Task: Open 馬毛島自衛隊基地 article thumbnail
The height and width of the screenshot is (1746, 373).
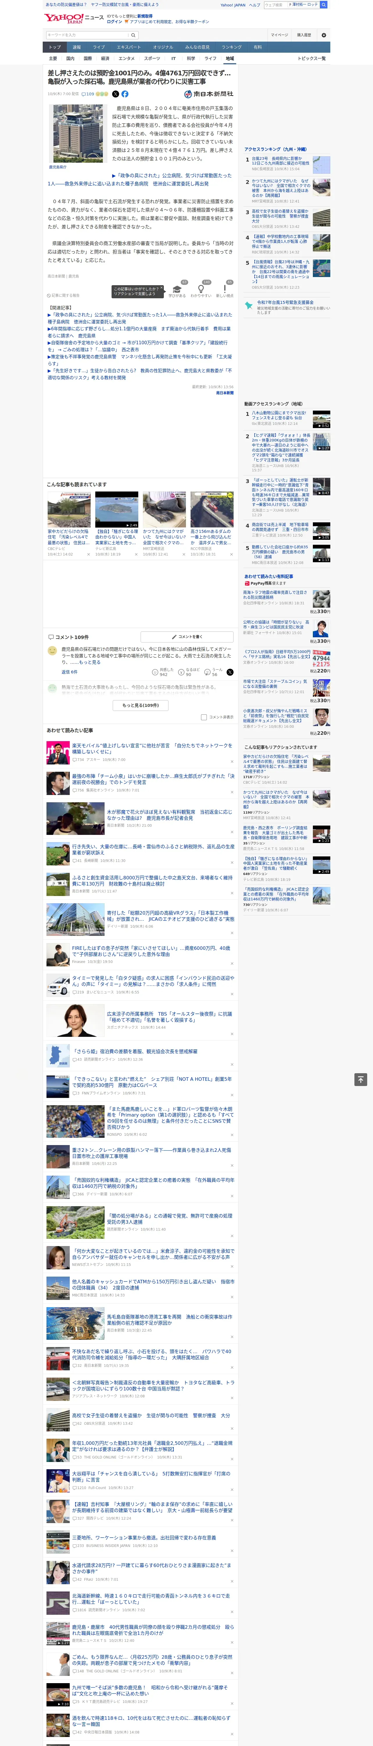Action: point(75,1324)
